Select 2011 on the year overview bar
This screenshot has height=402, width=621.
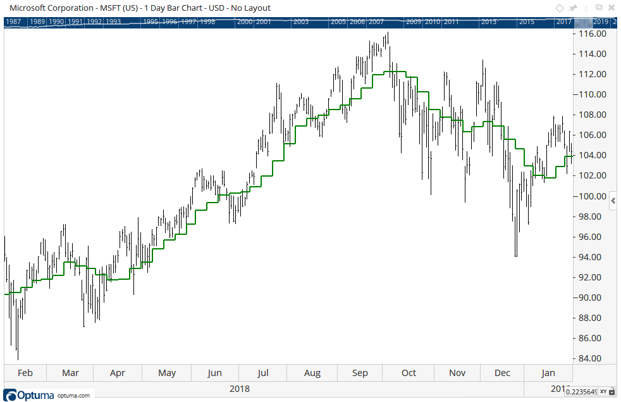[451, 22]
